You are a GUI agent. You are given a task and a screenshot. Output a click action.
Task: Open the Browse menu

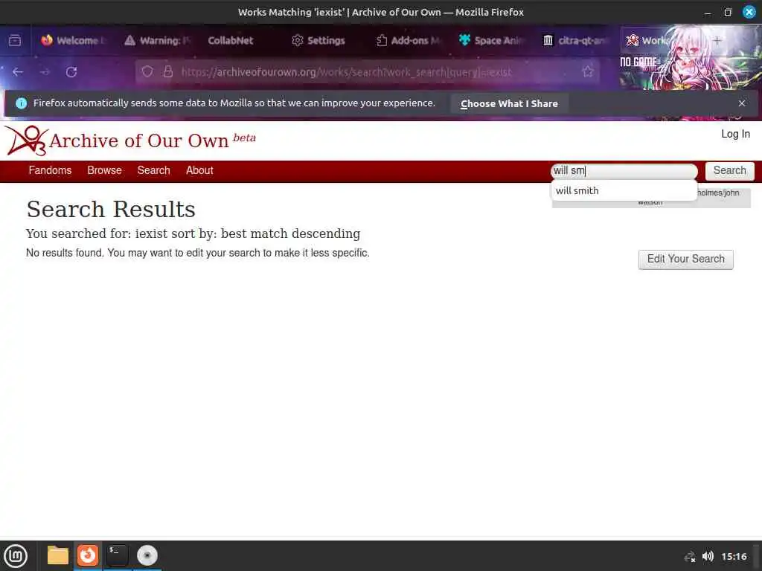[x=104, y=170]
